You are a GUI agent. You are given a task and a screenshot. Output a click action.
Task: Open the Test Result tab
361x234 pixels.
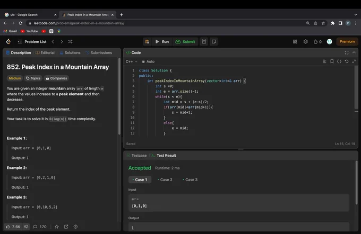tap(164, 156)
